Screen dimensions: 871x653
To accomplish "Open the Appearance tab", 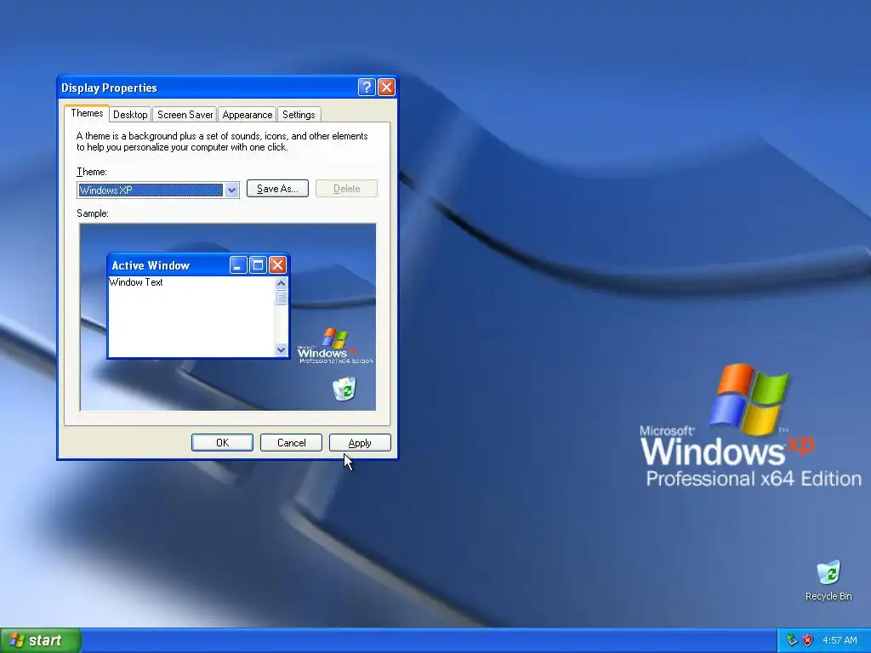I will (248, 115).
